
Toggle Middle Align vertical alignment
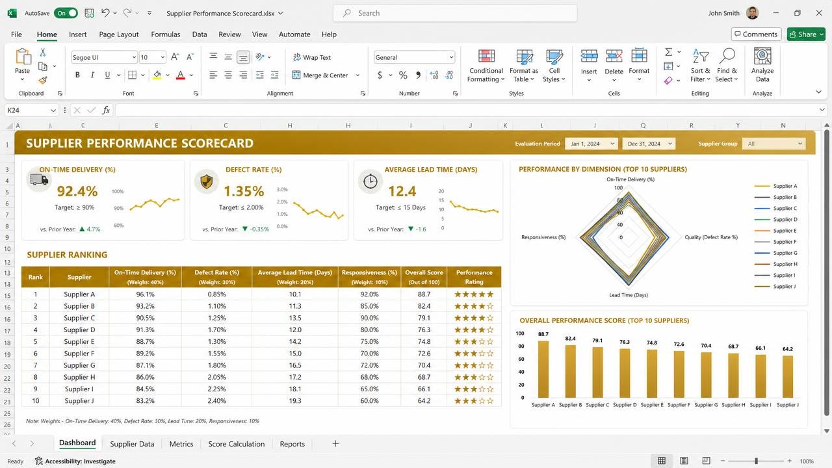(228, 57)
